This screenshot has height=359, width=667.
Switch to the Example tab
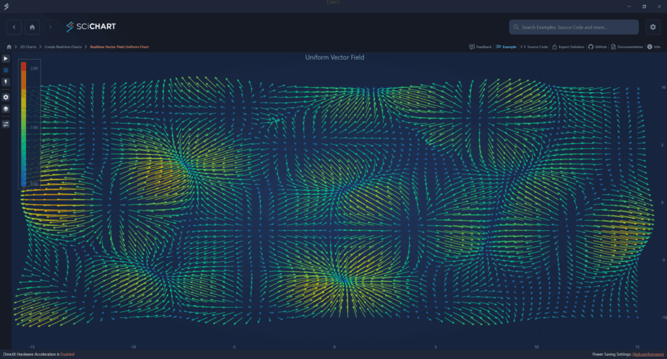pos(506,47)
